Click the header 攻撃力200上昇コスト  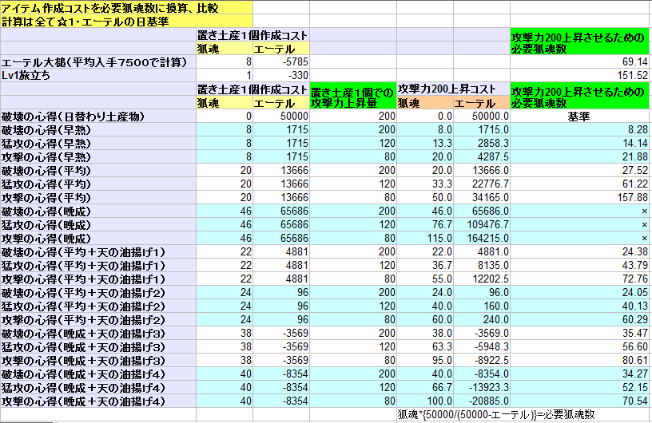454,89
